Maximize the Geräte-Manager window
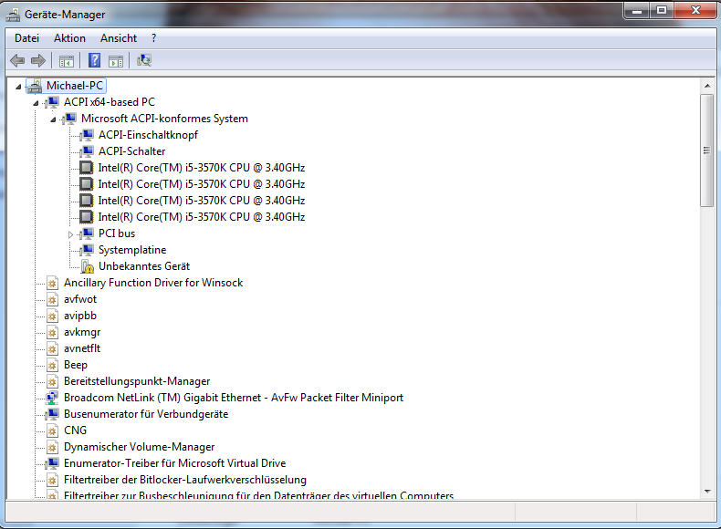Screen dimensions: 721x529 click(662, 10)
